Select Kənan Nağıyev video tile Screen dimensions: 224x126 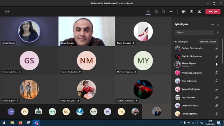[x=29, y=90]
